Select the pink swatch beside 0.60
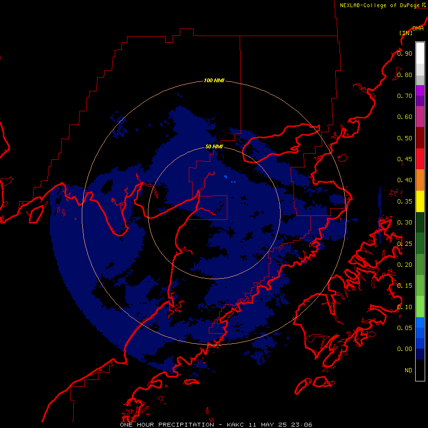The width and height of the screenshot is (428, 428). (420, 117)
